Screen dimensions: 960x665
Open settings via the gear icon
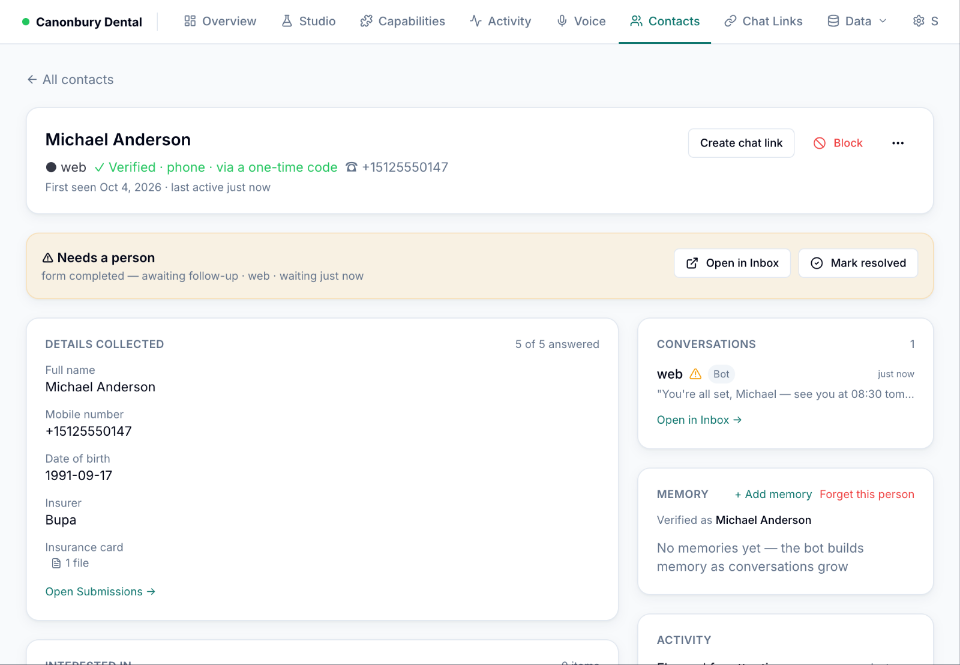click(x=919, y=22)
